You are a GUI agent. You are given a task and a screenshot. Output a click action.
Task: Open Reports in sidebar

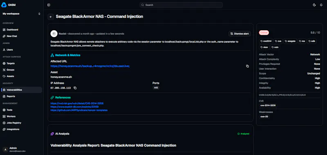(21, 96)
